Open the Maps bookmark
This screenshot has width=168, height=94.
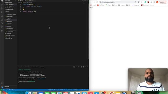tap(108, 5)
